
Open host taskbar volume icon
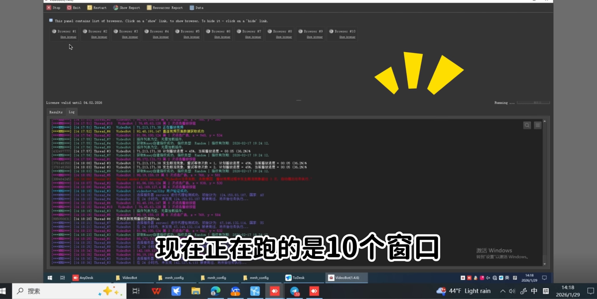513,291
